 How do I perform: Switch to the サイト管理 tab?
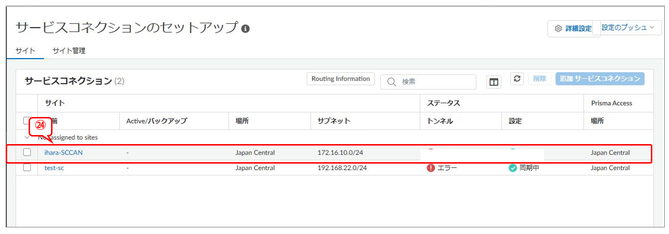(x=69, y=51)
